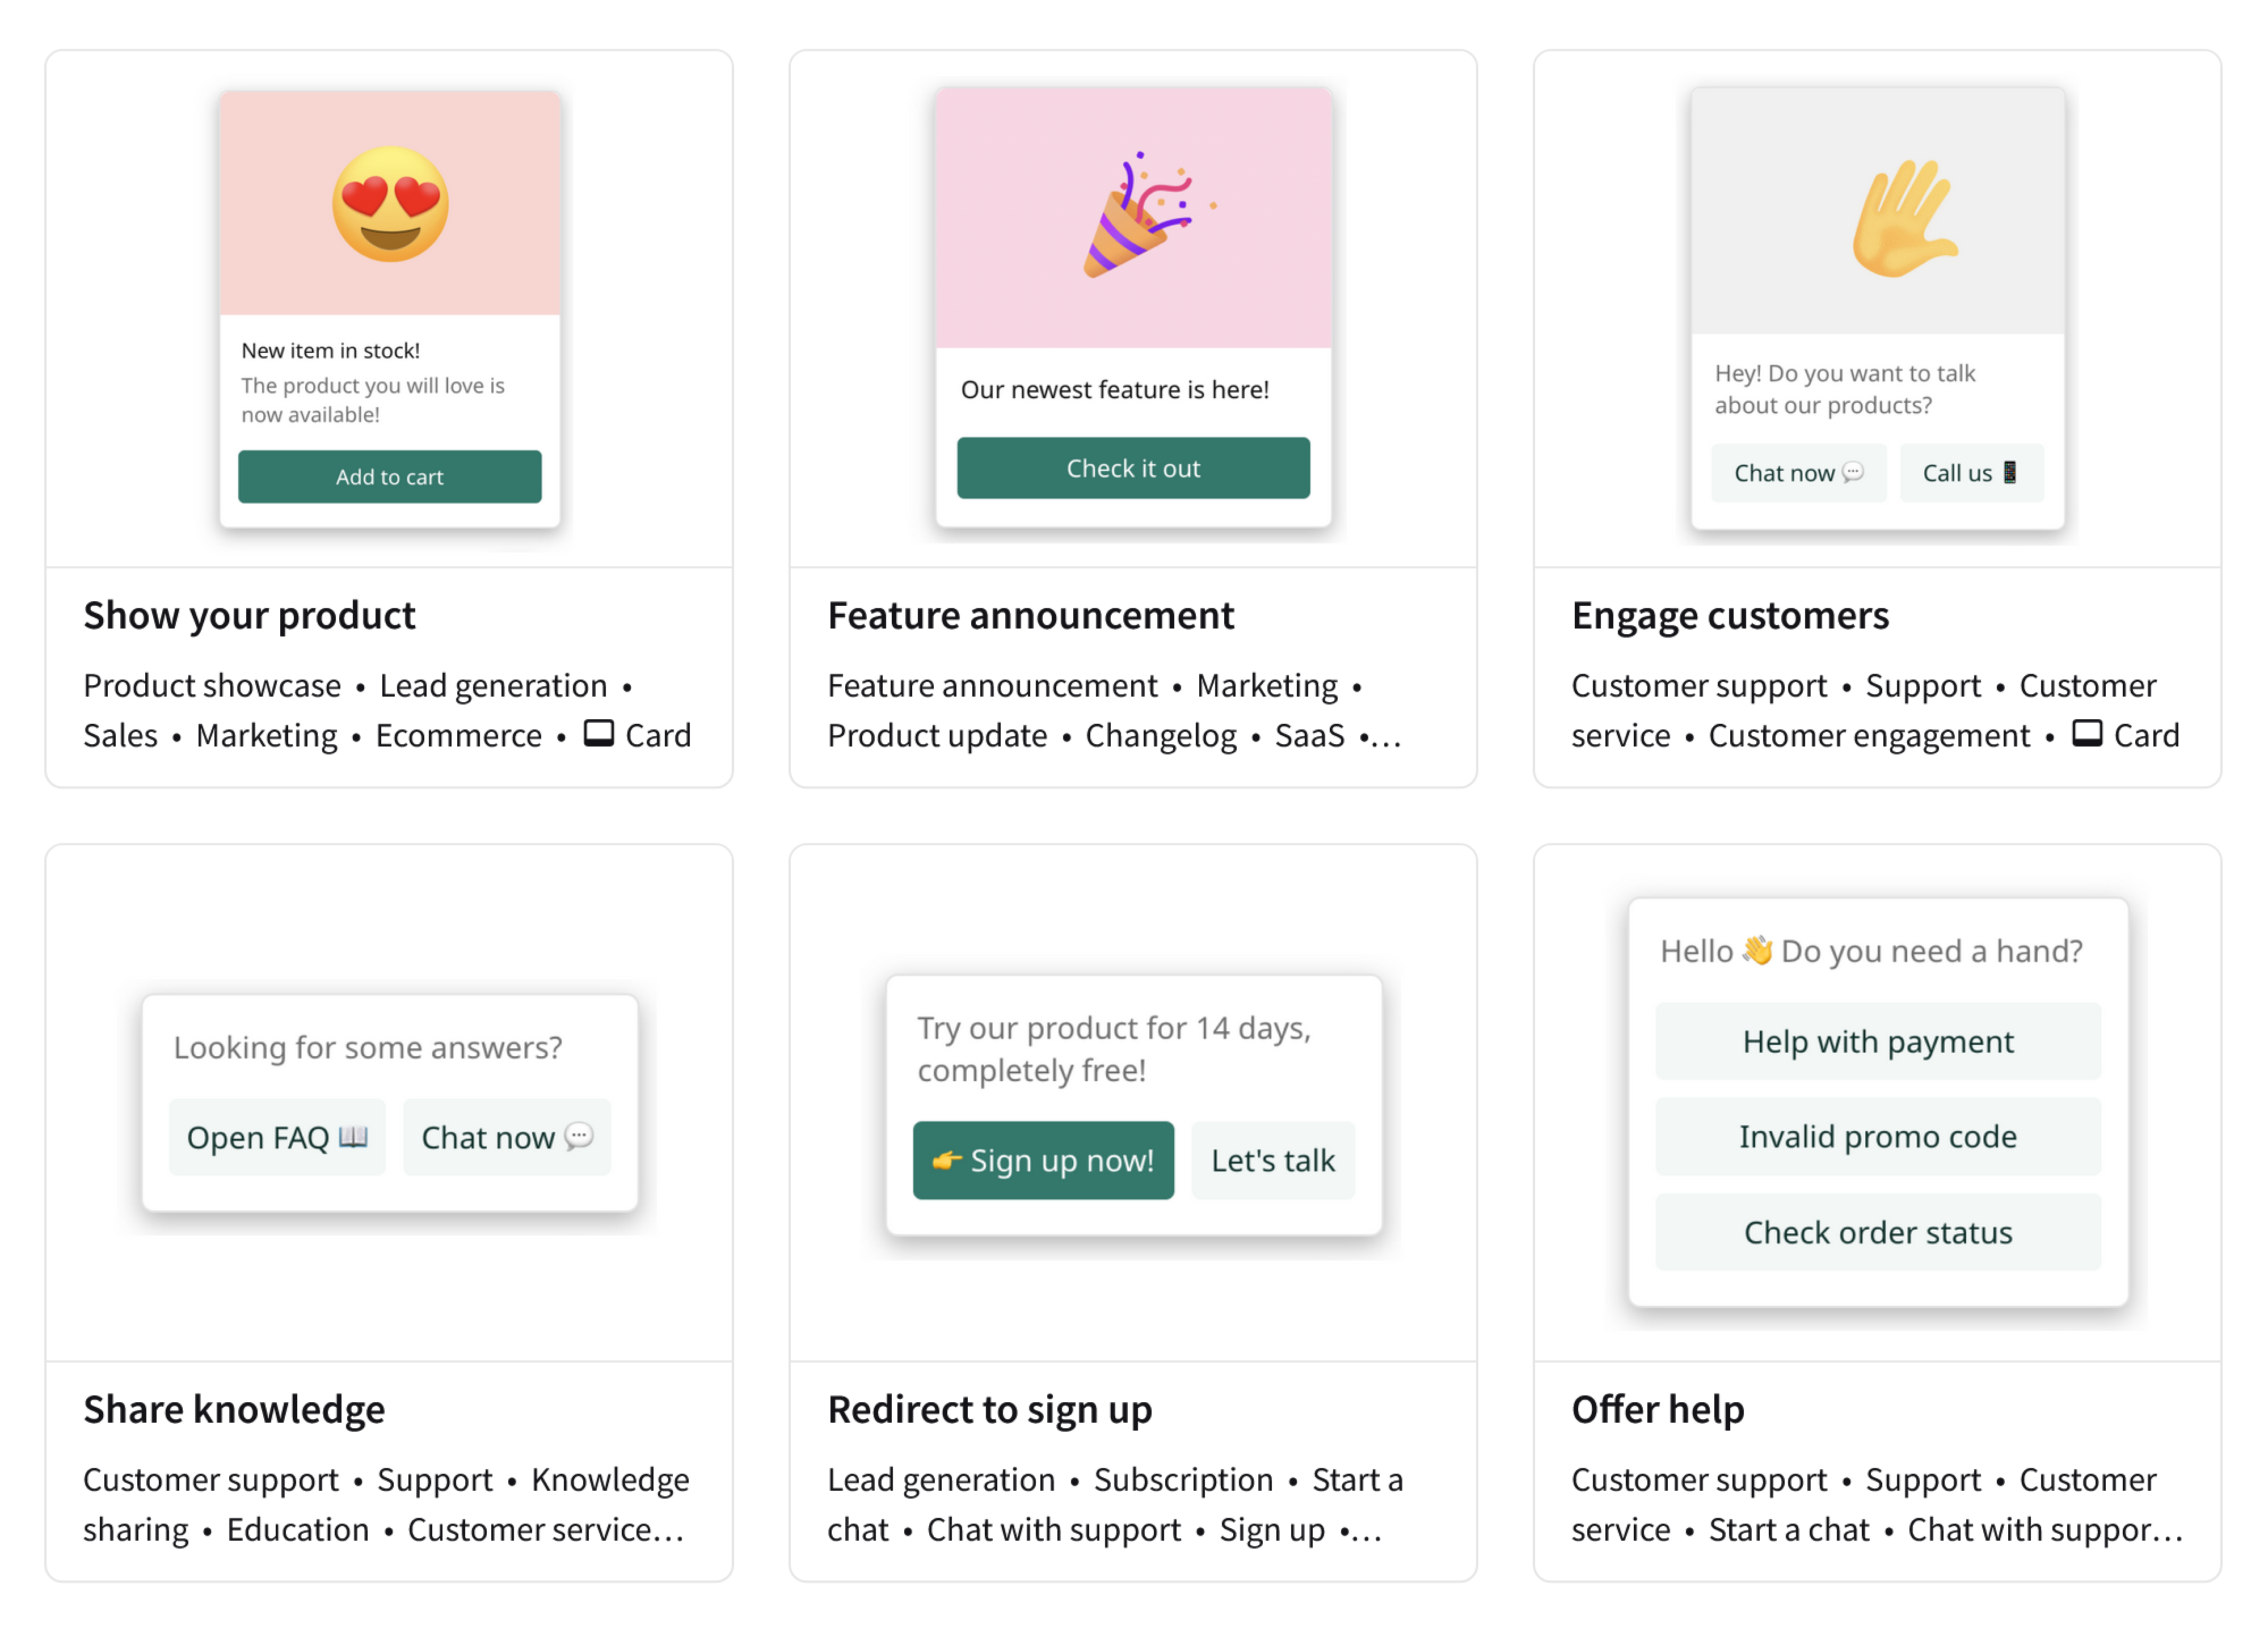The image size is (2268, 1628).
Task: Open the Offer help template card title
Action: (x=1658, y=1409)
